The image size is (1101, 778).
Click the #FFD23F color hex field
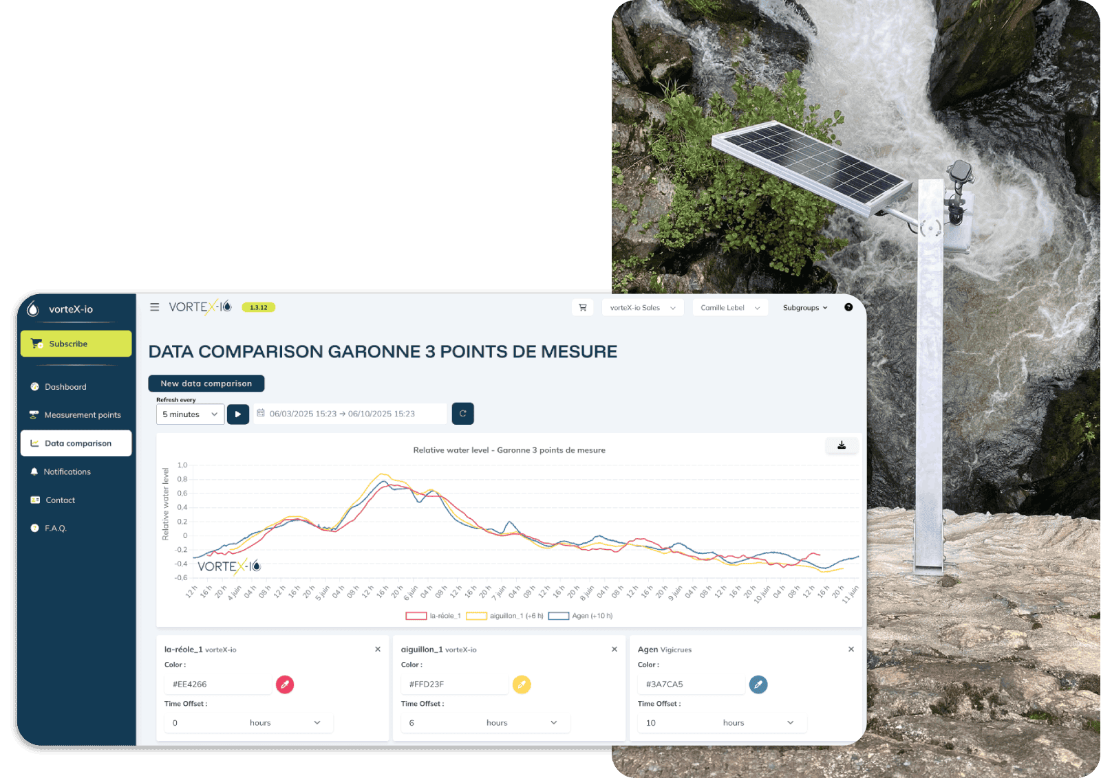(454, 685)
